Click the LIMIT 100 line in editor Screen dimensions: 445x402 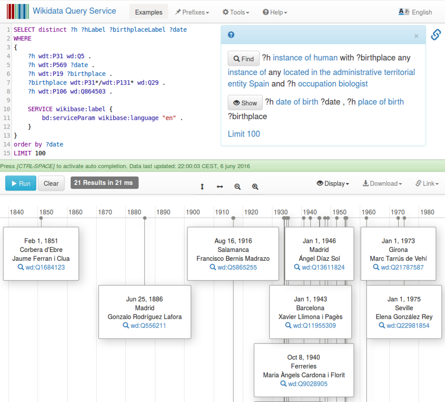coord(29,153)
